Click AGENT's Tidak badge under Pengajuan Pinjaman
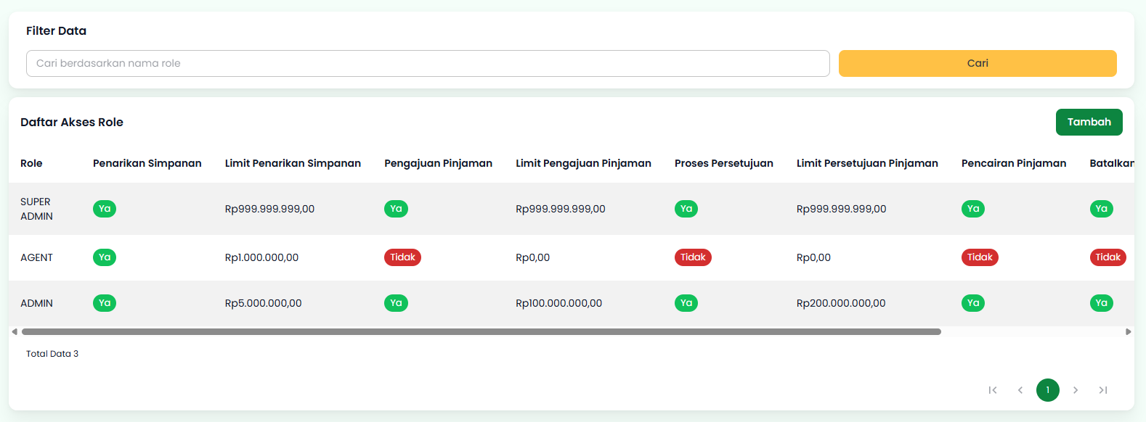 pyautogui.click(x=402, y=257)
